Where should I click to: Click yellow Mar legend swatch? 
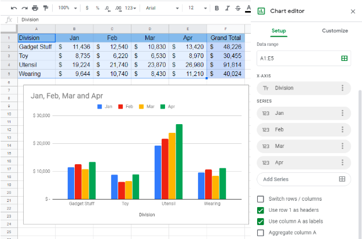[x=141, y=107]
